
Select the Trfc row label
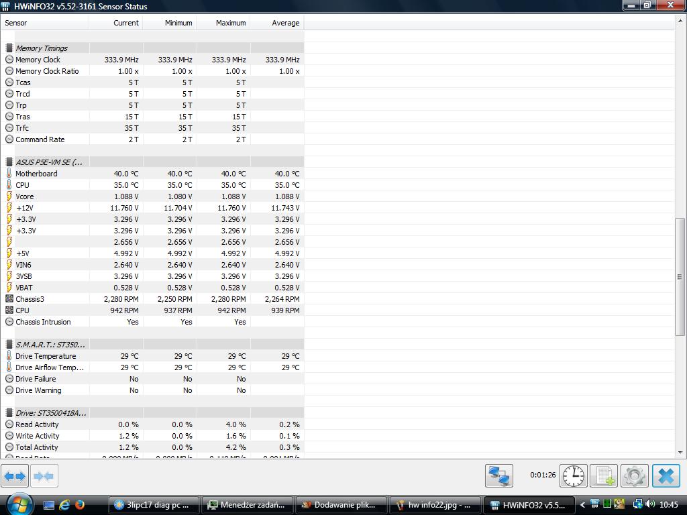pos(22,128)
